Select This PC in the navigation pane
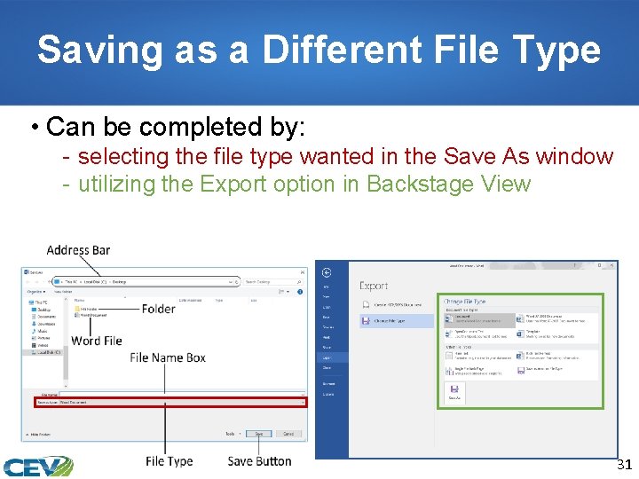 coord(38,302)
